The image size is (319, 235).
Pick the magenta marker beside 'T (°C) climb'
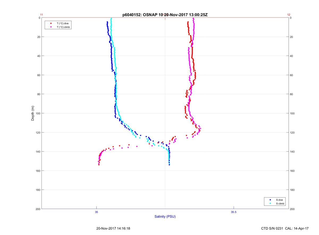coord(51,27)
